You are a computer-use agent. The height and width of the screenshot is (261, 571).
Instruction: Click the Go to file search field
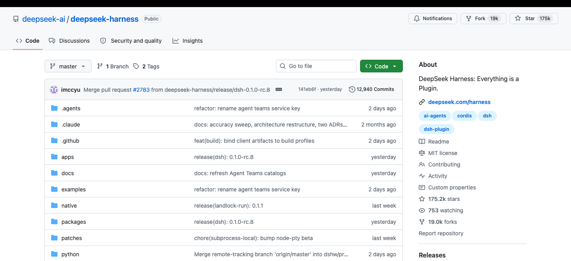pyautogui.click(x=316, y=66)
